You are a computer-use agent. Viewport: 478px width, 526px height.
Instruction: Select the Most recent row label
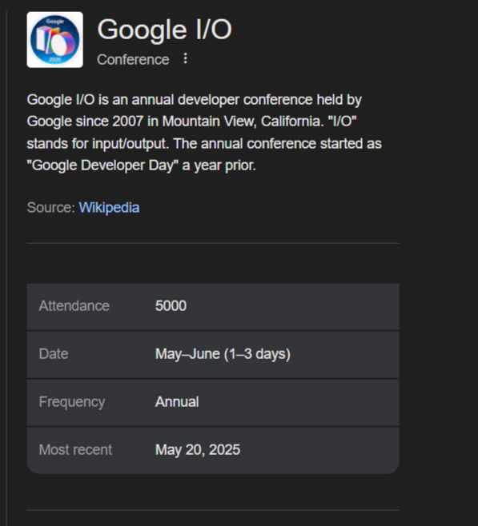(x=75, y=450)
